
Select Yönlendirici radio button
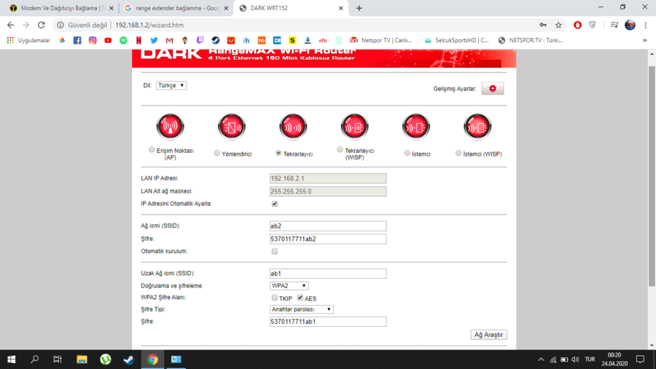(216, 153)
